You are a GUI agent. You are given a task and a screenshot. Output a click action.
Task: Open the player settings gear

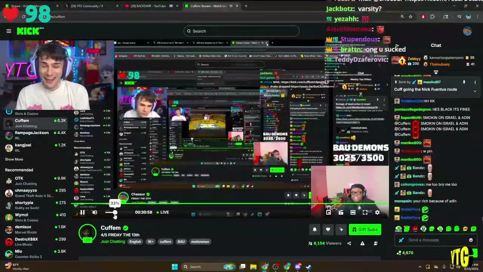coord(377,212)
